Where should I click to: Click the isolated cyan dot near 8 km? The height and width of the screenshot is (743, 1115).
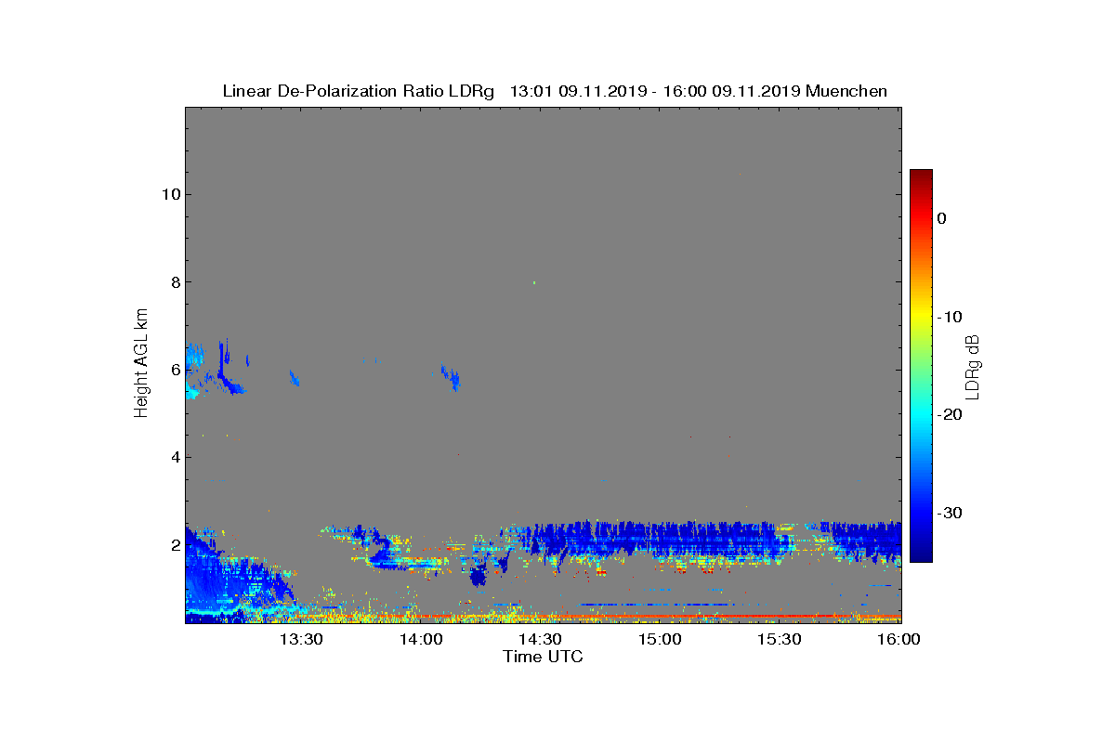[534, 282]
